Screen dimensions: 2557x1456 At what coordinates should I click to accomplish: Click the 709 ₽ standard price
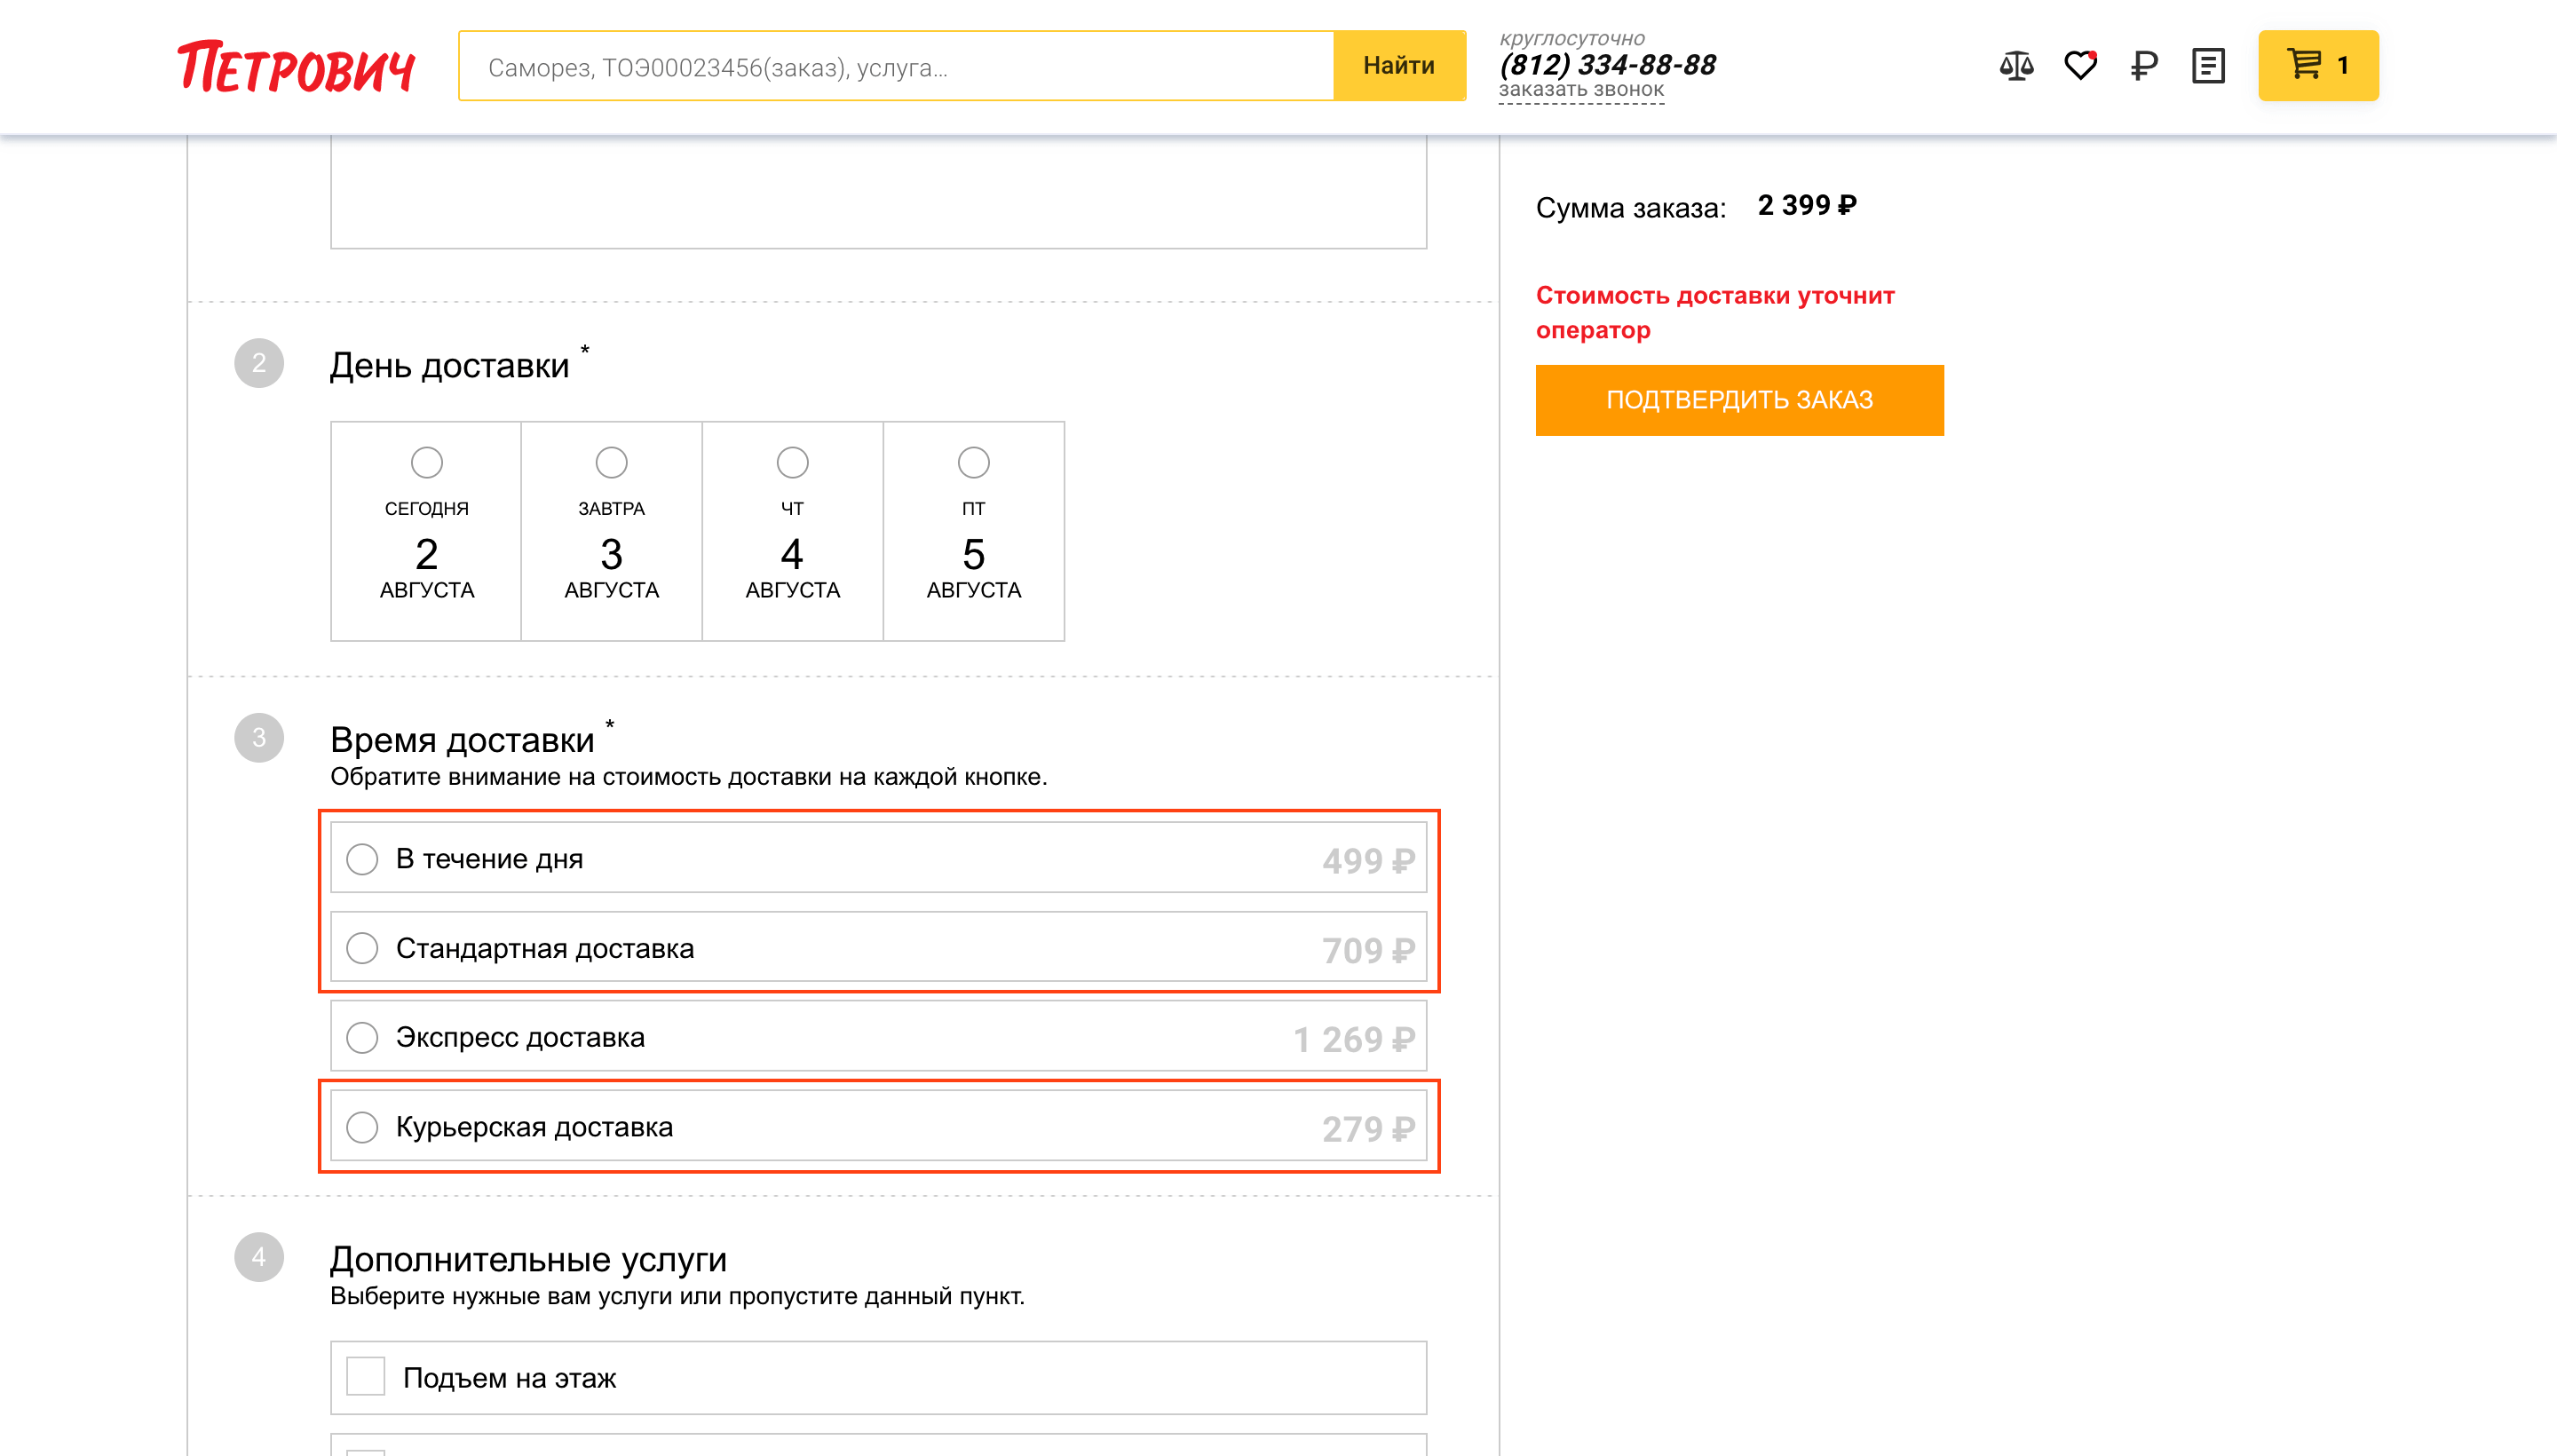[x=1368, y=950]
